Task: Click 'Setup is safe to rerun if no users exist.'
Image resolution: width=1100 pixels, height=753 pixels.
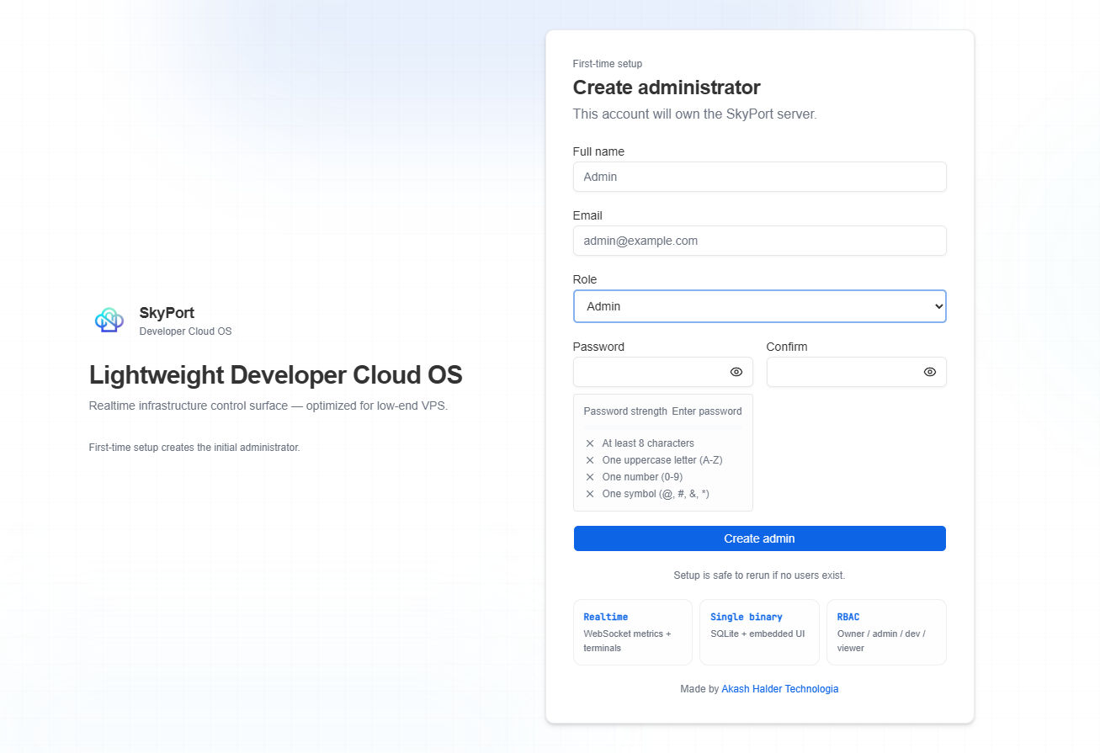Action: point(759,575)
